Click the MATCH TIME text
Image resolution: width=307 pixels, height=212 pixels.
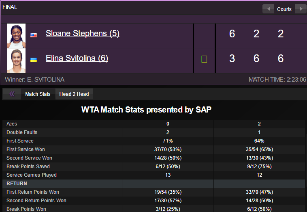277,80
